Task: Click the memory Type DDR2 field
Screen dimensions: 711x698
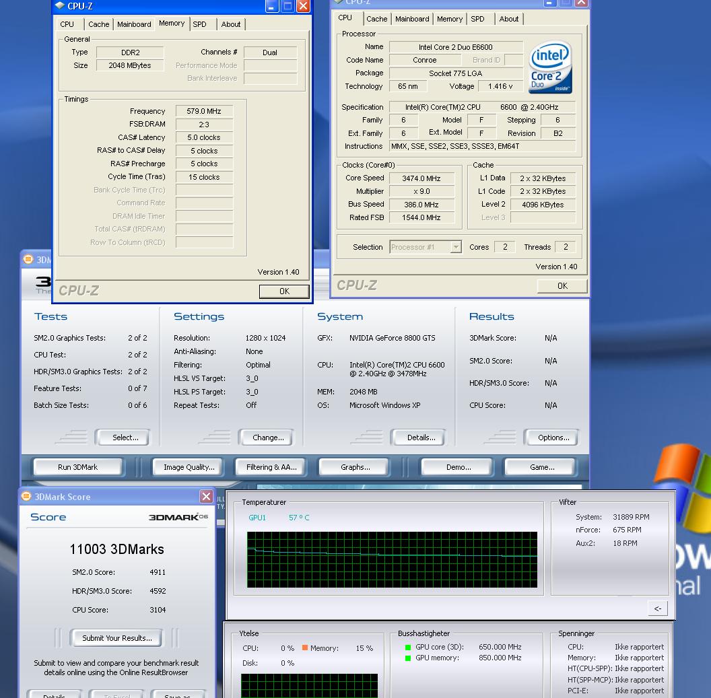Action: pyautogui.click(x=130, y=53)
